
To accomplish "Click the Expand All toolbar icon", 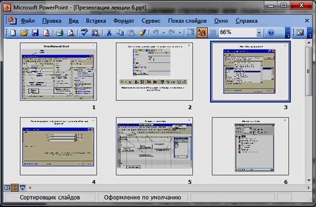I will 191,33.
